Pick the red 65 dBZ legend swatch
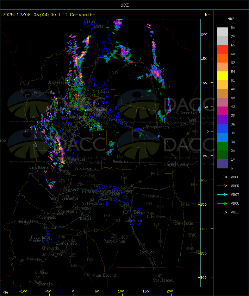 point(222,50)
